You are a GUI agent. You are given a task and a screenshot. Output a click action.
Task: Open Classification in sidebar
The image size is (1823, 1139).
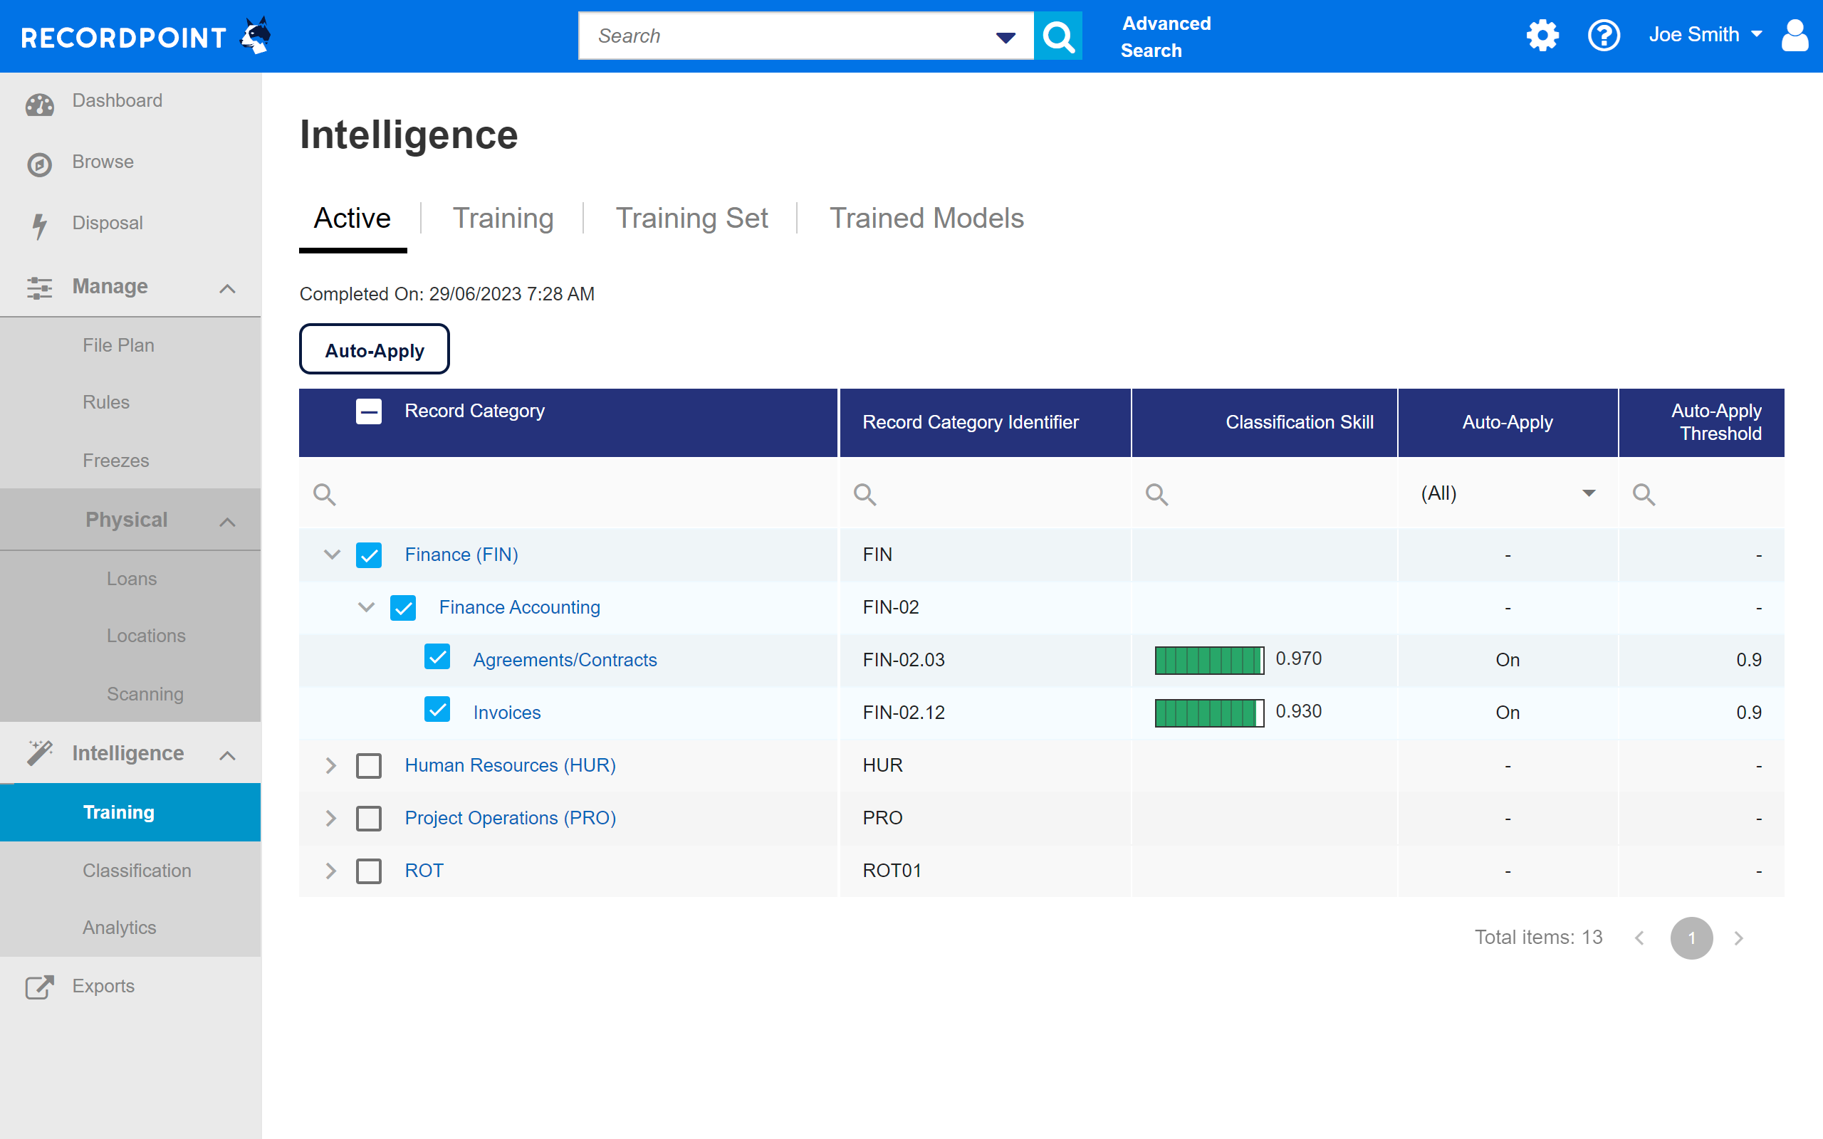(137, 870)
